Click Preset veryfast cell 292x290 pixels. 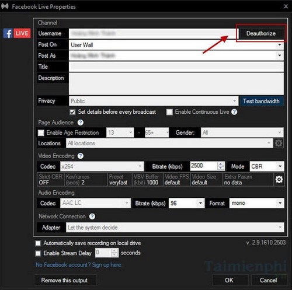pyautogui.click(x=120, y=179)
